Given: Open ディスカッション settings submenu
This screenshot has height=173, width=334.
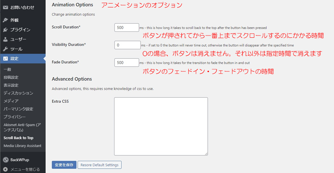Looking at the screenshot, I should pyautogui.click(x=18, y=93).
